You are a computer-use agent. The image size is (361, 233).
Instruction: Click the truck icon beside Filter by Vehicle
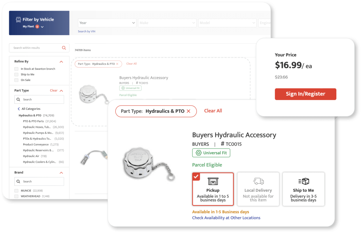click(18, 20)
